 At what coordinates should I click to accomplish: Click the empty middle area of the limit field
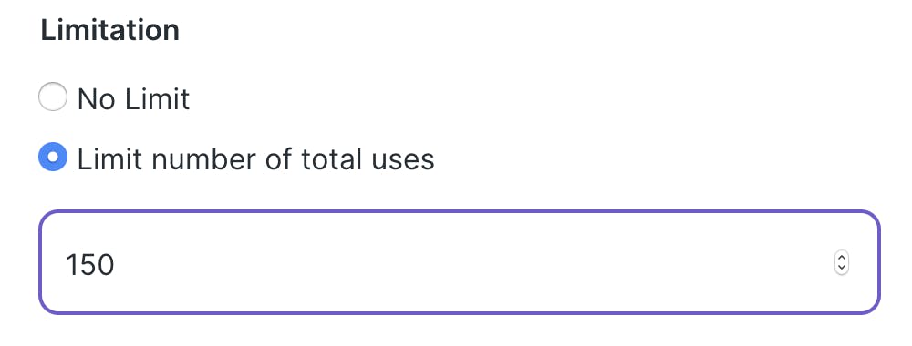[x=465, y=262]
